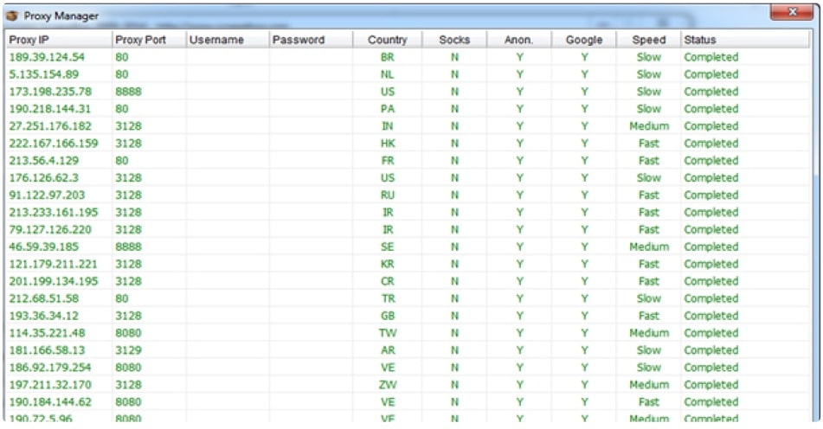This screenshot has height=429, width=823.
Task: Click the Google column header
Action: 584,39
